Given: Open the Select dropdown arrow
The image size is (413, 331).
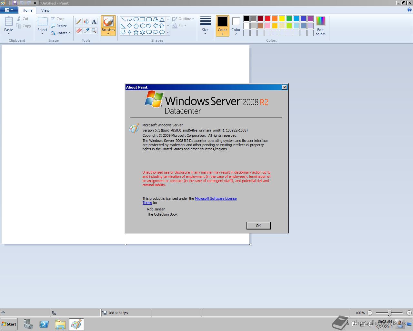Looking at the screenshot, I should [42, 34].
